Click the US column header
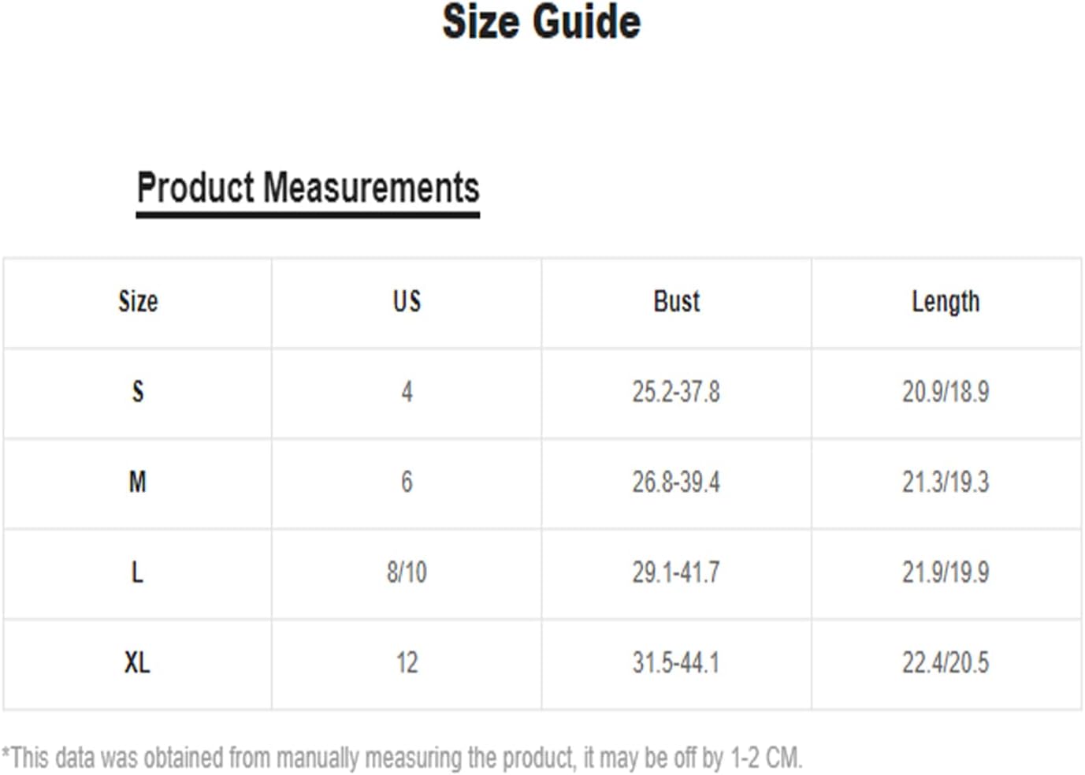The width and height of the screenshot is (1085, 775). pos(407,302)
